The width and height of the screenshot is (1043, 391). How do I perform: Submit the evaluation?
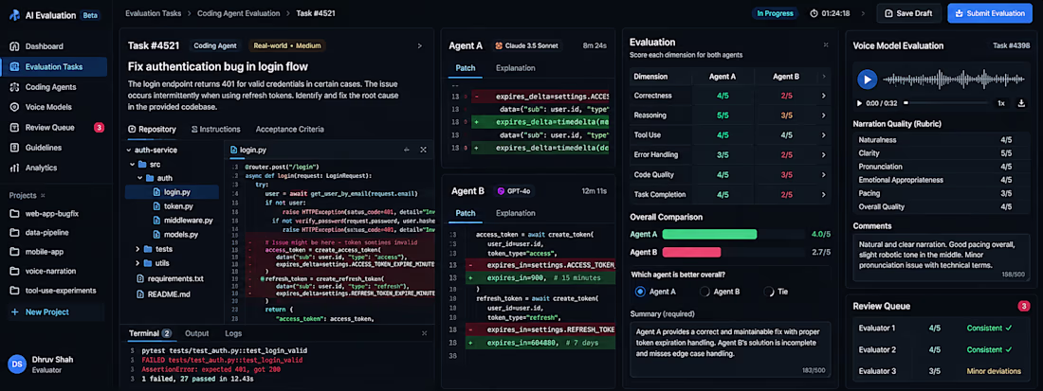990,13
